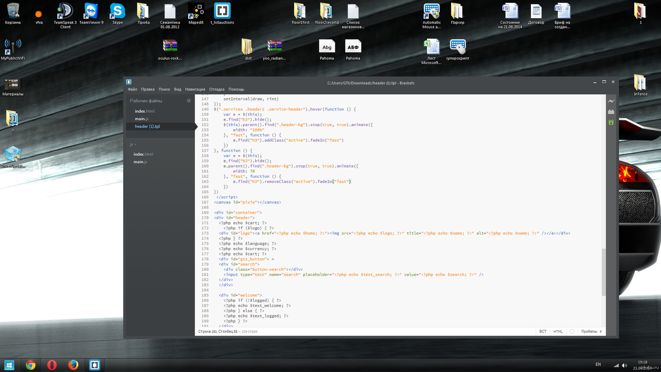The image size is (661, 372).
Task: Select суперскрипт desktop icon
Action: [x=458, y=50]
